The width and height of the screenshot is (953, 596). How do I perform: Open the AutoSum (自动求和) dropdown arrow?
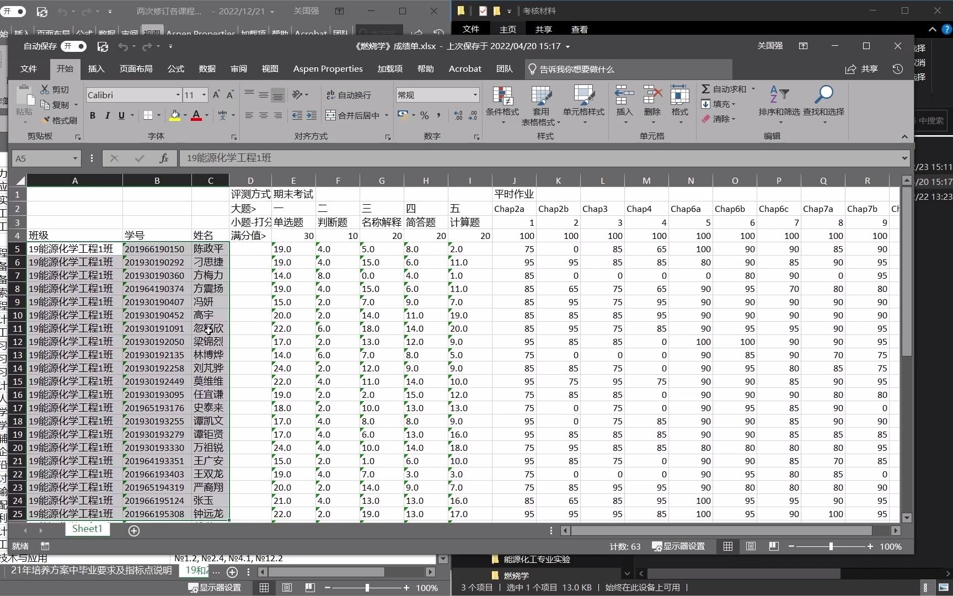[x=753, y=89]
